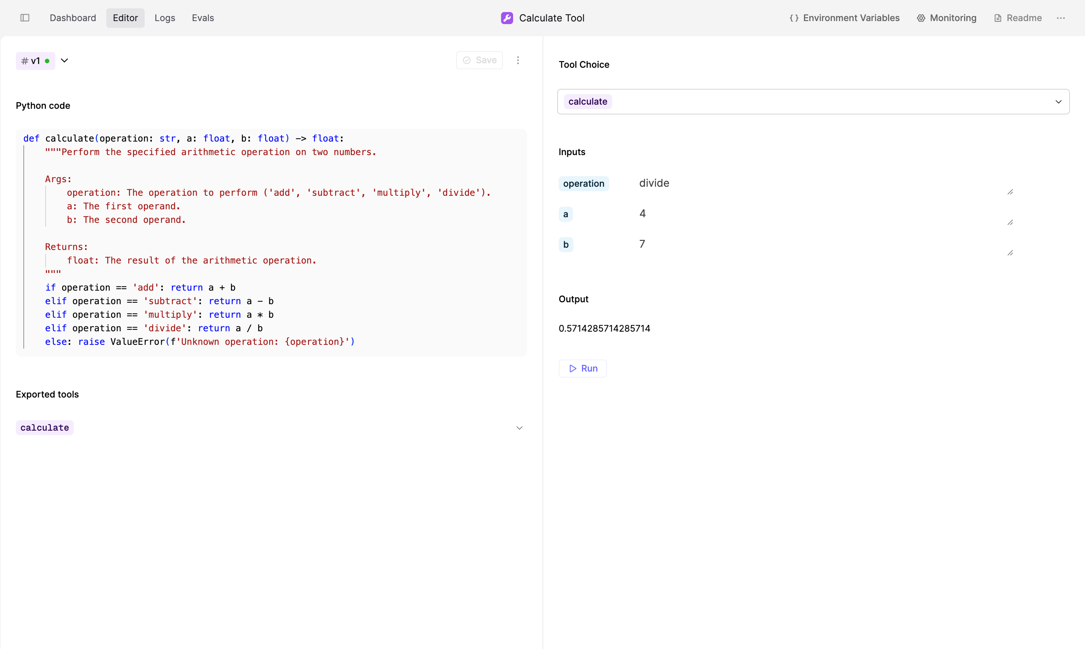Click the resize handle of operation input

1010,192
